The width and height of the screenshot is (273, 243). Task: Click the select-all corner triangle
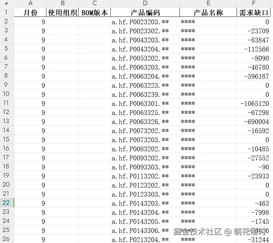tap(6, 3)
